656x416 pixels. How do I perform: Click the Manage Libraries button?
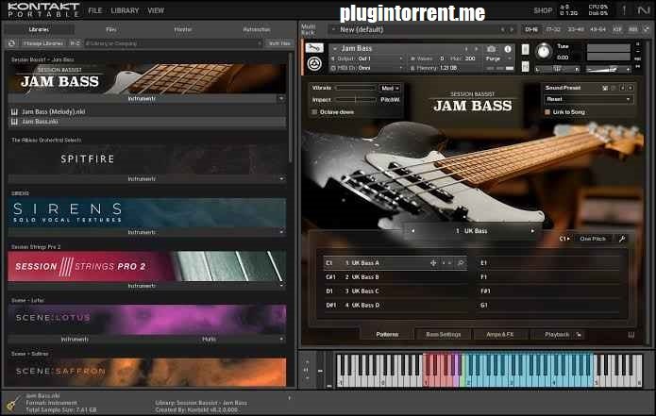coord(42,43)
